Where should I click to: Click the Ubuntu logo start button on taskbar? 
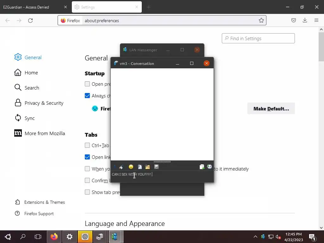pyautogui.click(x=8, y=237)
